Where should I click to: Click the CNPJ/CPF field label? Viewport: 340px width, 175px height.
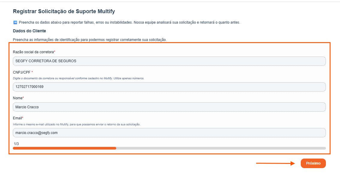pos(22,72)
